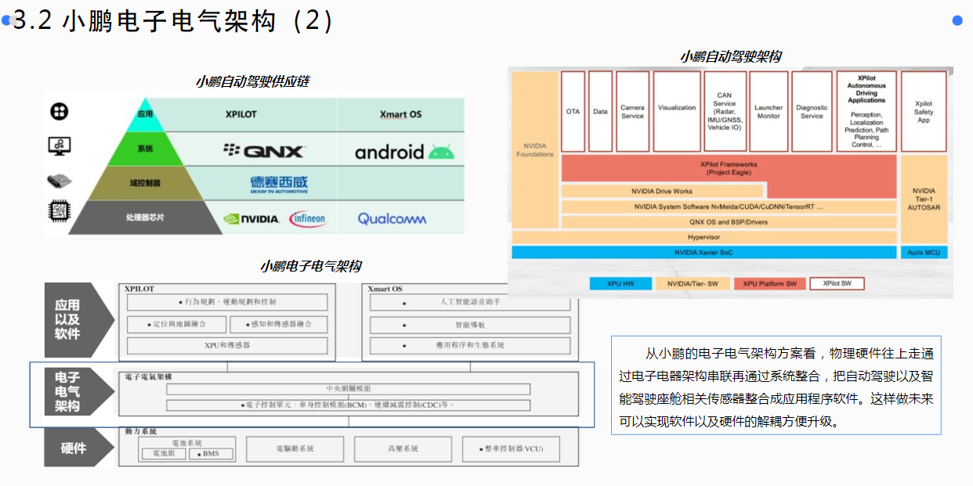The width and height of the screenshot is (973, 486).
Task: Click the Camera Service module box
Action: pos(633,111)
